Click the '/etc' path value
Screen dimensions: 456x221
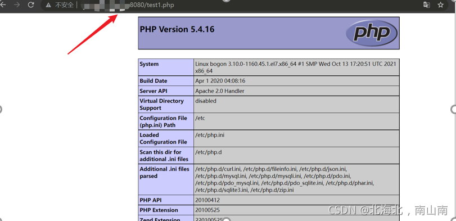[x=200, y=118]
